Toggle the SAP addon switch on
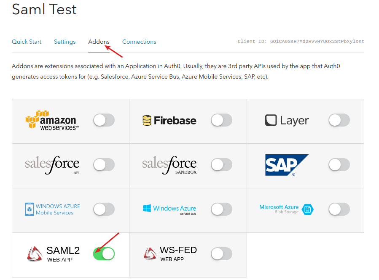Viewport: 379px width, 280px height. [x=339, y=164]
